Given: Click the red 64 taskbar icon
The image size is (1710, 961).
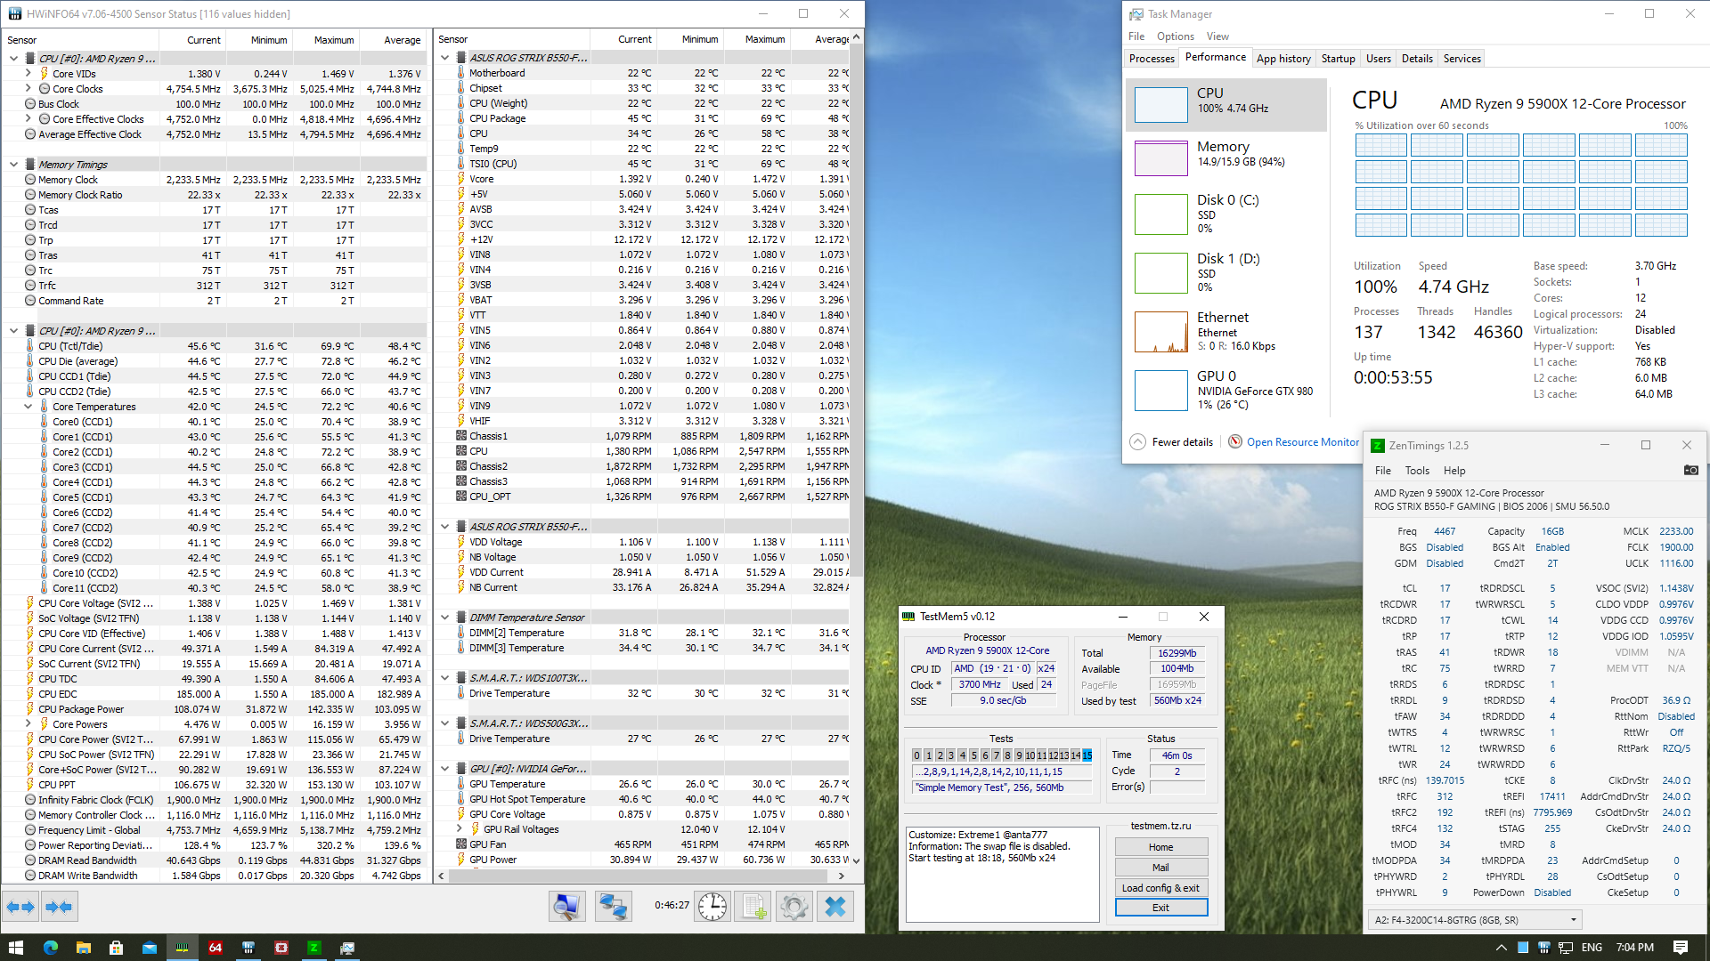Looking at the screenshot, I should pos(215,948).
